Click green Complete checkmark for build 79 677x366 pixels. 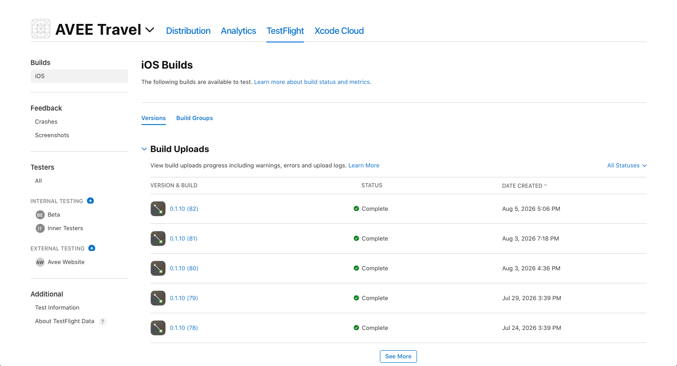click(x=356, y=298)
